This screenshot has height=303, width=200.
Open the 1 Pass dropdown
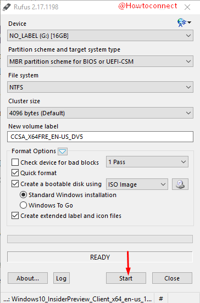pyautogui.click(x=147, y=162)
